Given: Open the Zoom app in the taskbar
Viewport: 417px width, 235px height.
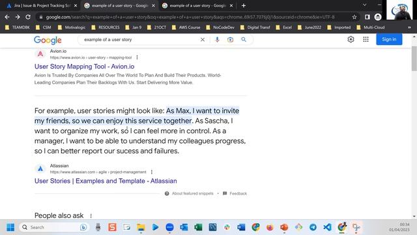Looking at the screenshot, I should point(169,227).
